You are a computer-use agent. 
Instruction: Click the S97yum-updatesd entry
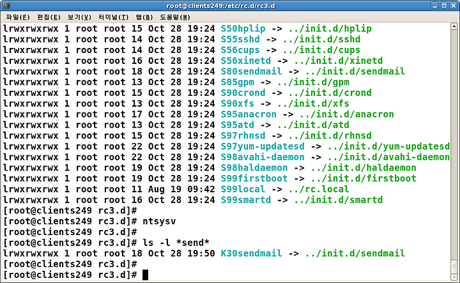pyautogui.click(x=263, y=146)
